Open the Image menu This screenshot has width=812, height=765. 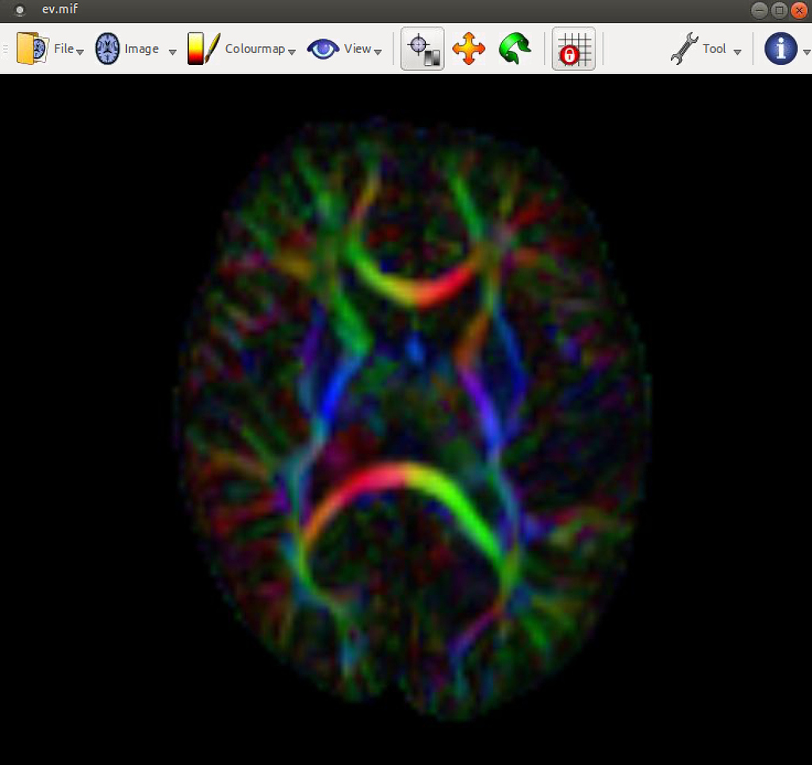[141, 48]
